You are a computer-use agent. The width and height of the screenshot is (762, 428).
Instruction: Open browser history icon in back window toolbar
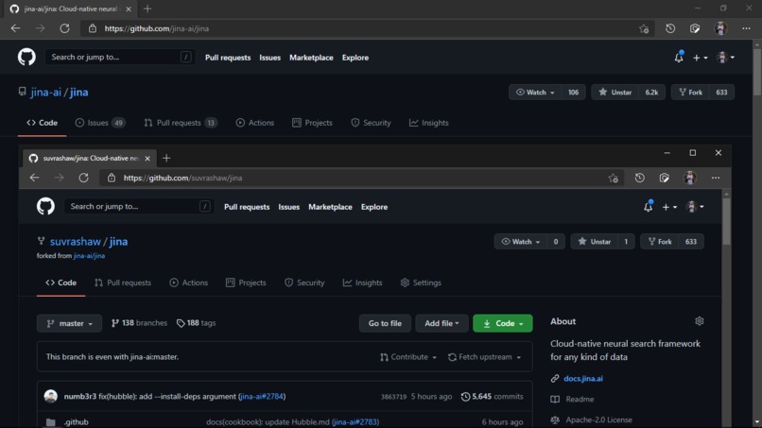[x=670, y=28]
